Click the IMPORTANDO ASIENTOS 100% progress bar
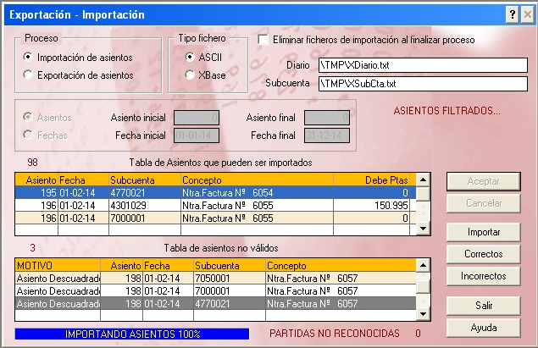This screenshot has height=348, width=538. [132, 334]
